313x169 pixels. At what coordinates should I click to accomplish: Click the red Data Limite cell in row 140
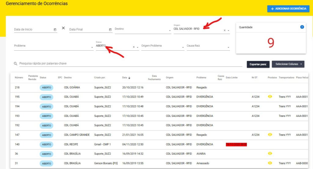pos(236,144)
